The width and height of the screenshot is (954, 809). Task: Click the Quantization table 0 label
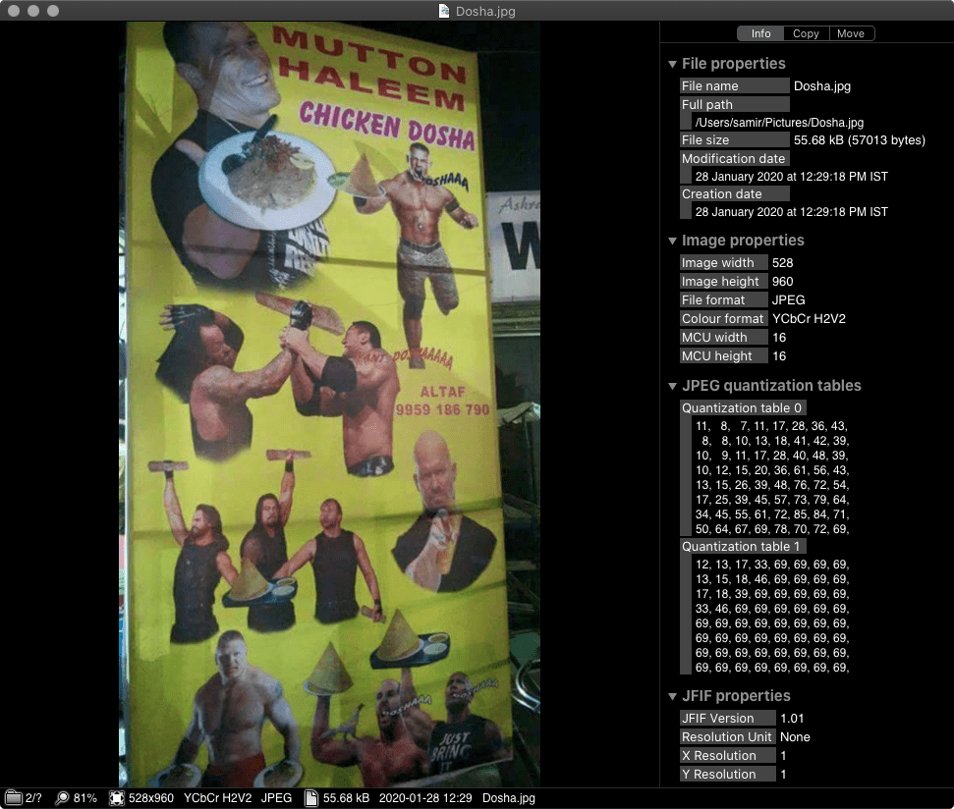[742, 407]
